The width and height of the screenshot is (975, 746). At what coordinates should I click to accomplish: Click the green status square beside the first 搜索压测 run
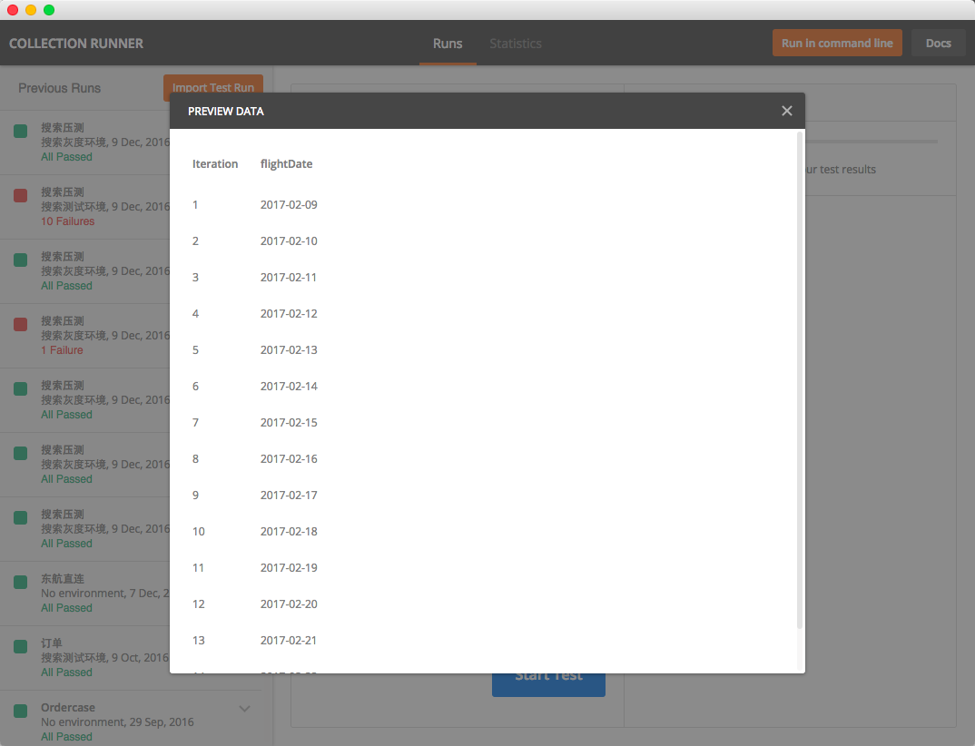click(20, 131)
